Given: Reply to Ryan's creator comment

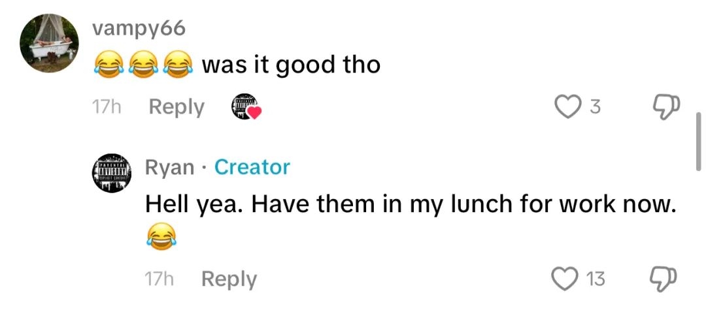Looking at the screenshot, I should 229,279.
